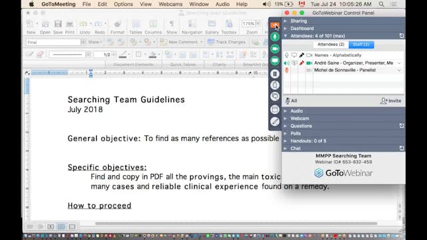Toggle André Saine's red drawing pen icon
The width and height of the screenshot is (427, 240).
[x=302, y=63]
